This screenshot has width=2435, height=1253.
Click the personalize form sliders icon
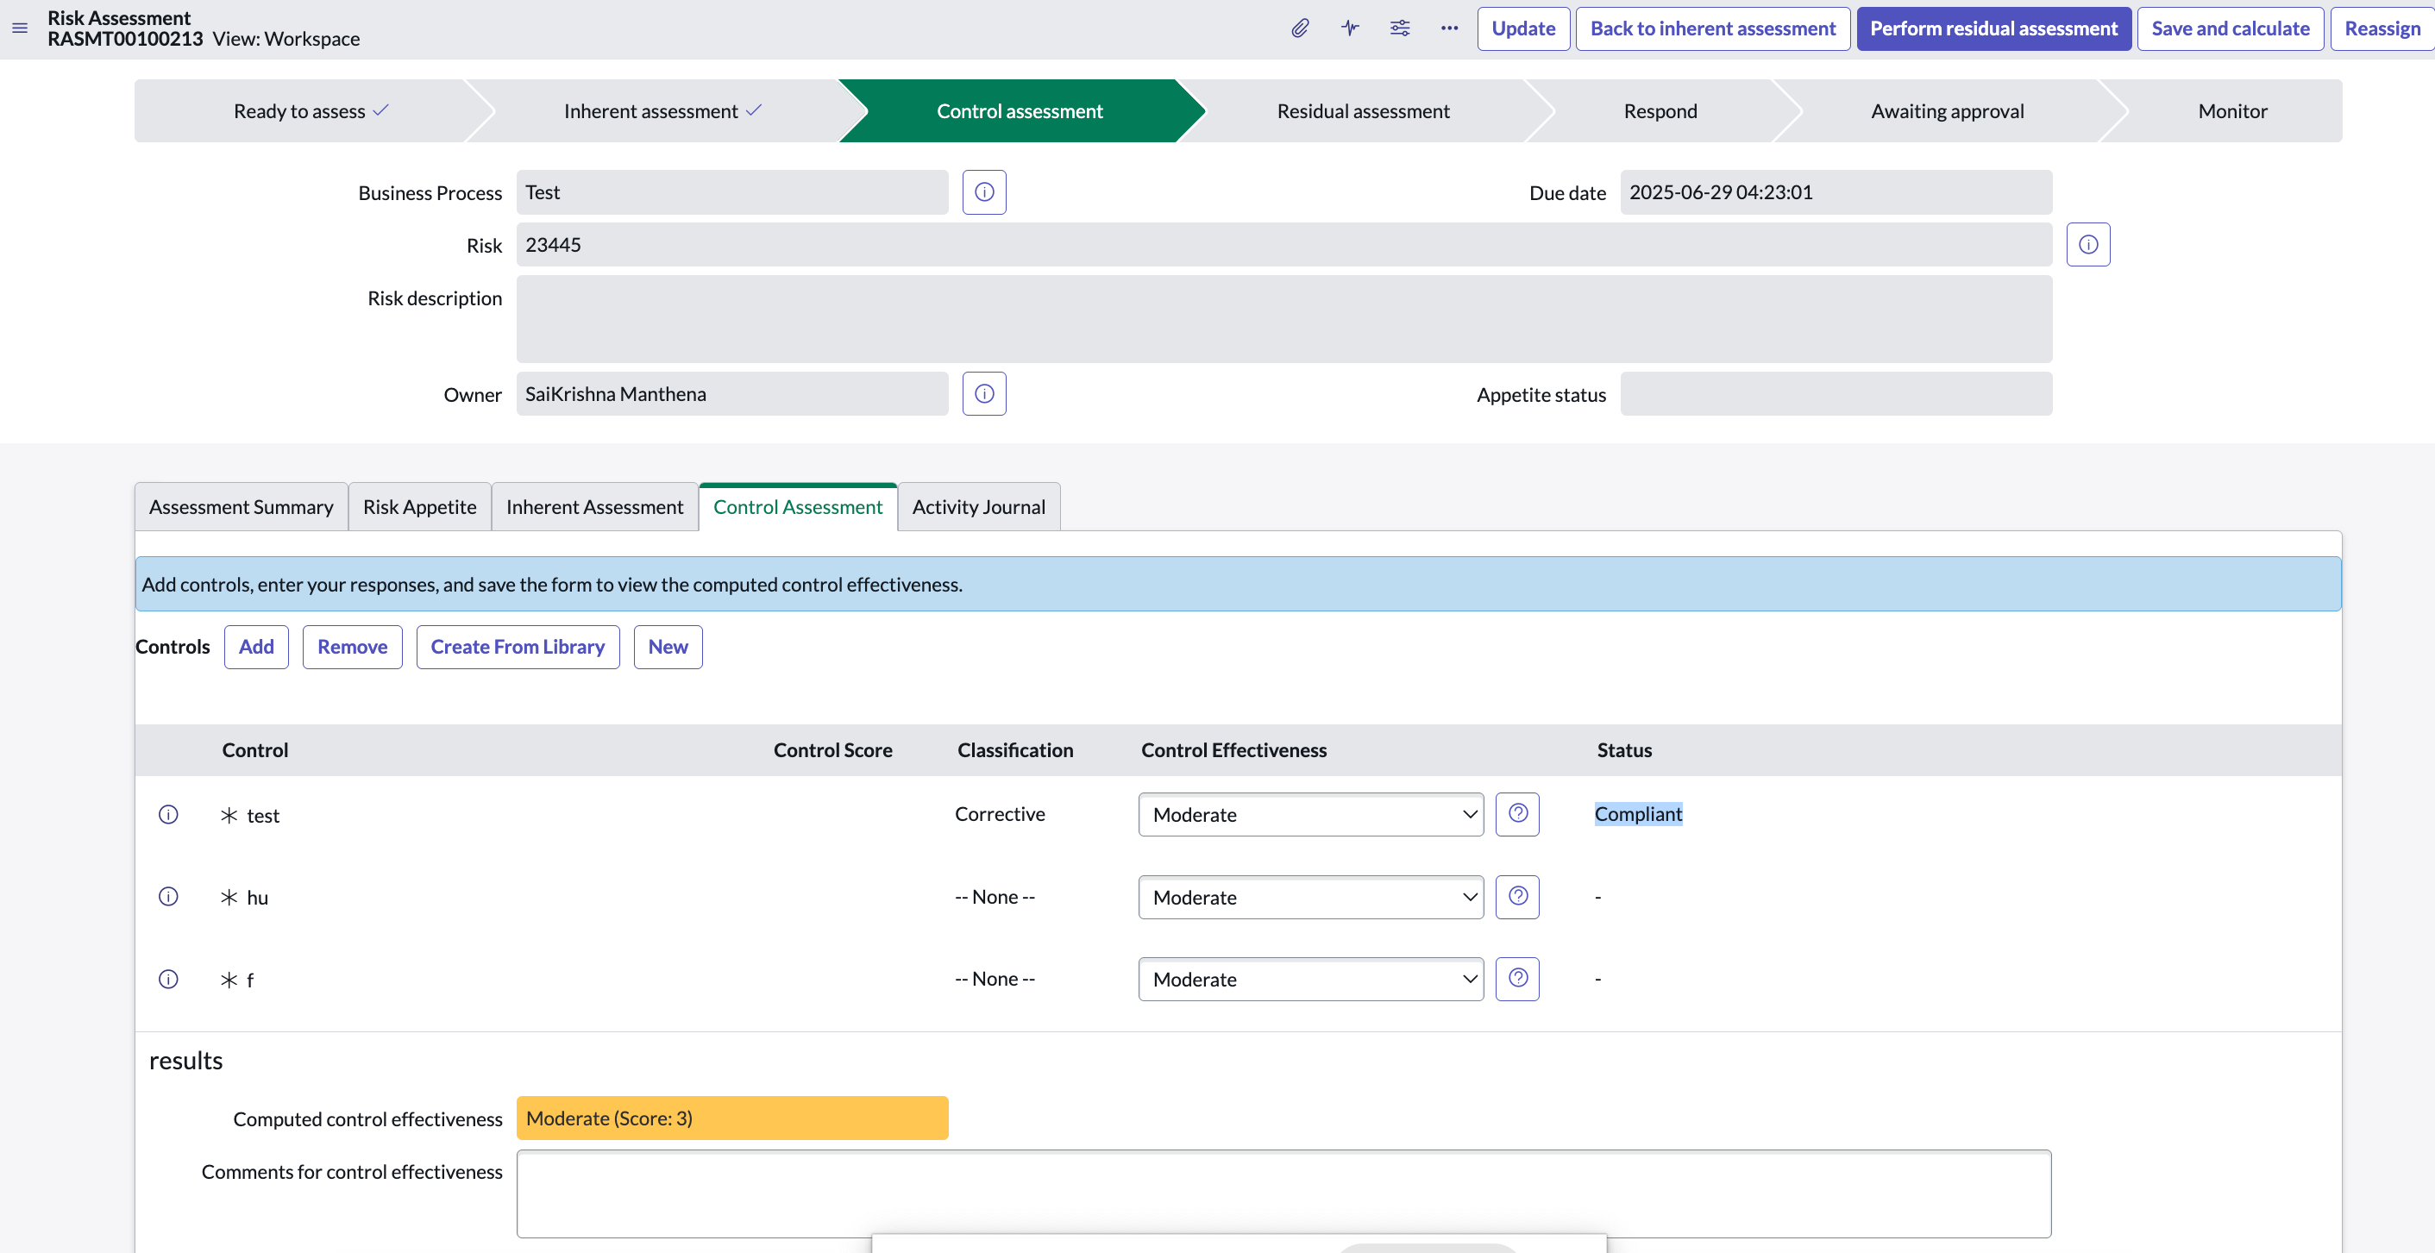click(x=1400, y=28)
